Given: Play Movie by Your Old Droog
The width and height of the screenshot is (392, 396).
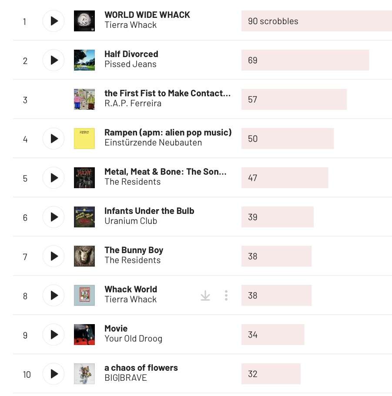Looking at the screenshot, I should 54,335.
